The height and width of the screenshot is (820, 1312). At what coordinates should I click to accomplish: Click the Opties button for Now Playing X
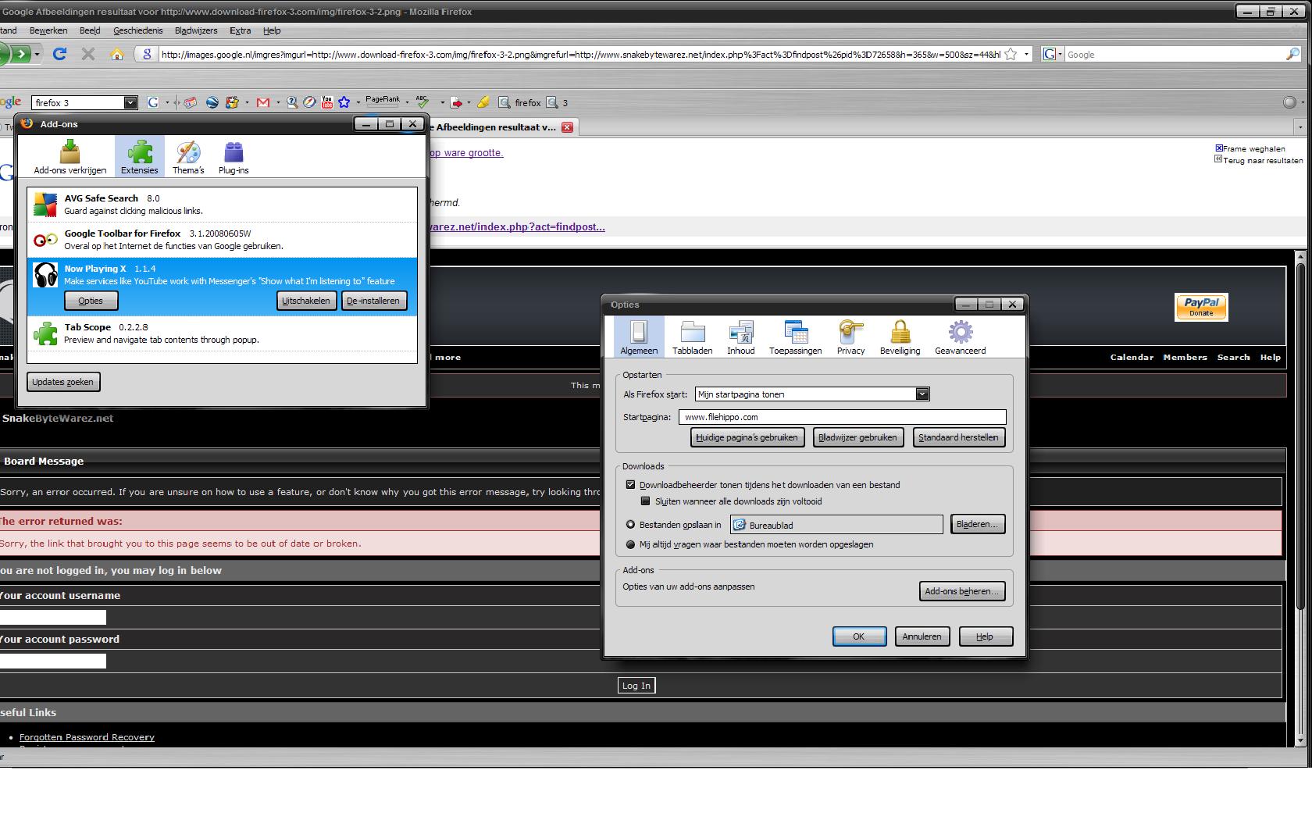[x=91, y=301]
